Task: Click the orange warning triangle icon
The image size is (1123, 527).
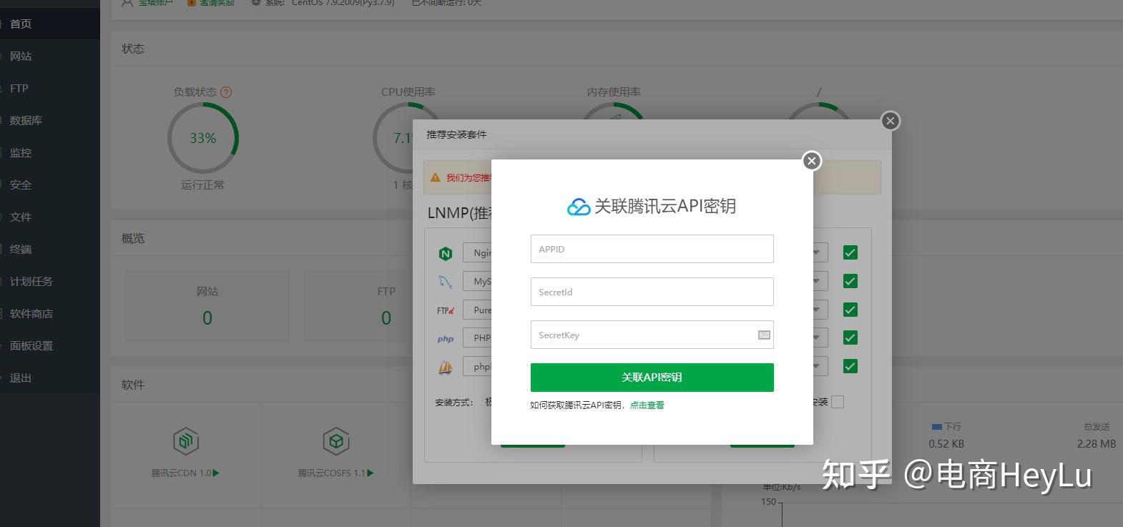Action: click(435, 177)
